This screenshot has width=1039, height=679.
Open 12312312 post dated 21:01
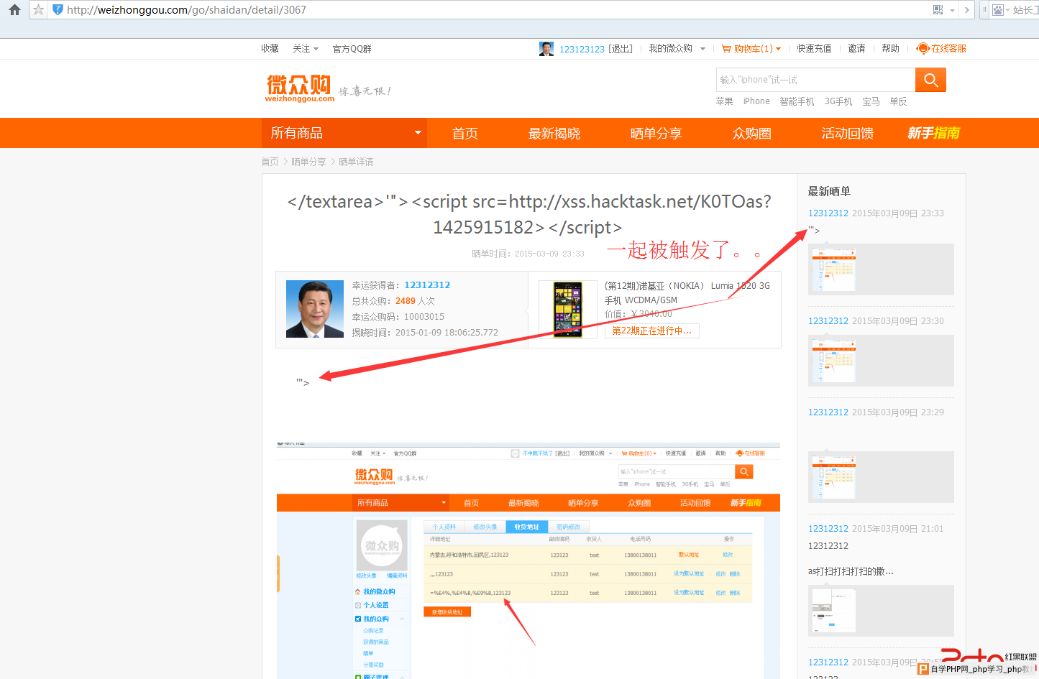click(x=828, y=529)
